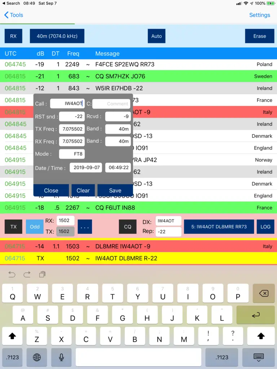Image resolution: width=277 pixels, height=369 pixels.
Task: Erase the decoded messages list
Action: (260, 36)
